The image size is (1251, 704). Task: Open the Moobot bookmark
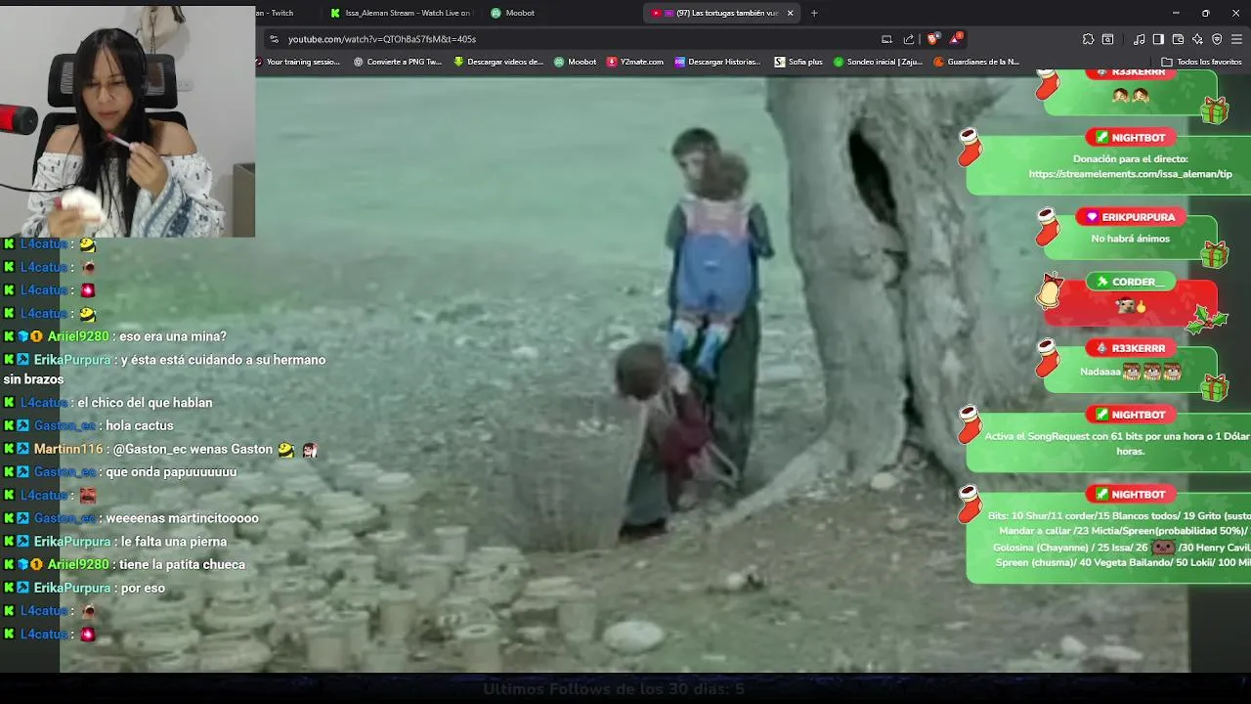click(x=576, y=62)
